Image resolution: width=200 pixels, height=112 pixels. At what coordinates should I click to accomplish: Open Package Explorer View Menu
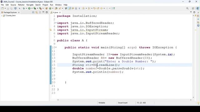[40, 12]
